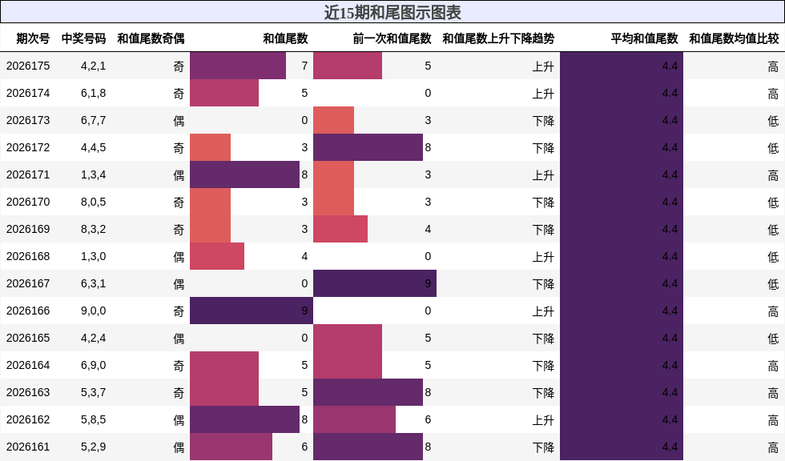785x461 pixels.
Task: Click winning numbers 5,3,7
Action: tap(93, 392)
